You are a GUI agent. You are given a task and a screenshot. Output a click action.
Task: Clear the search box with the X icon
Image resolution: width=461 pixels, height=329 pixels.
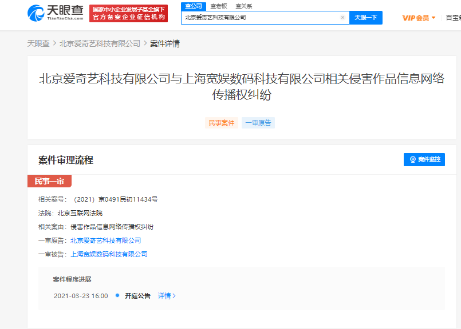click(342, 17)
